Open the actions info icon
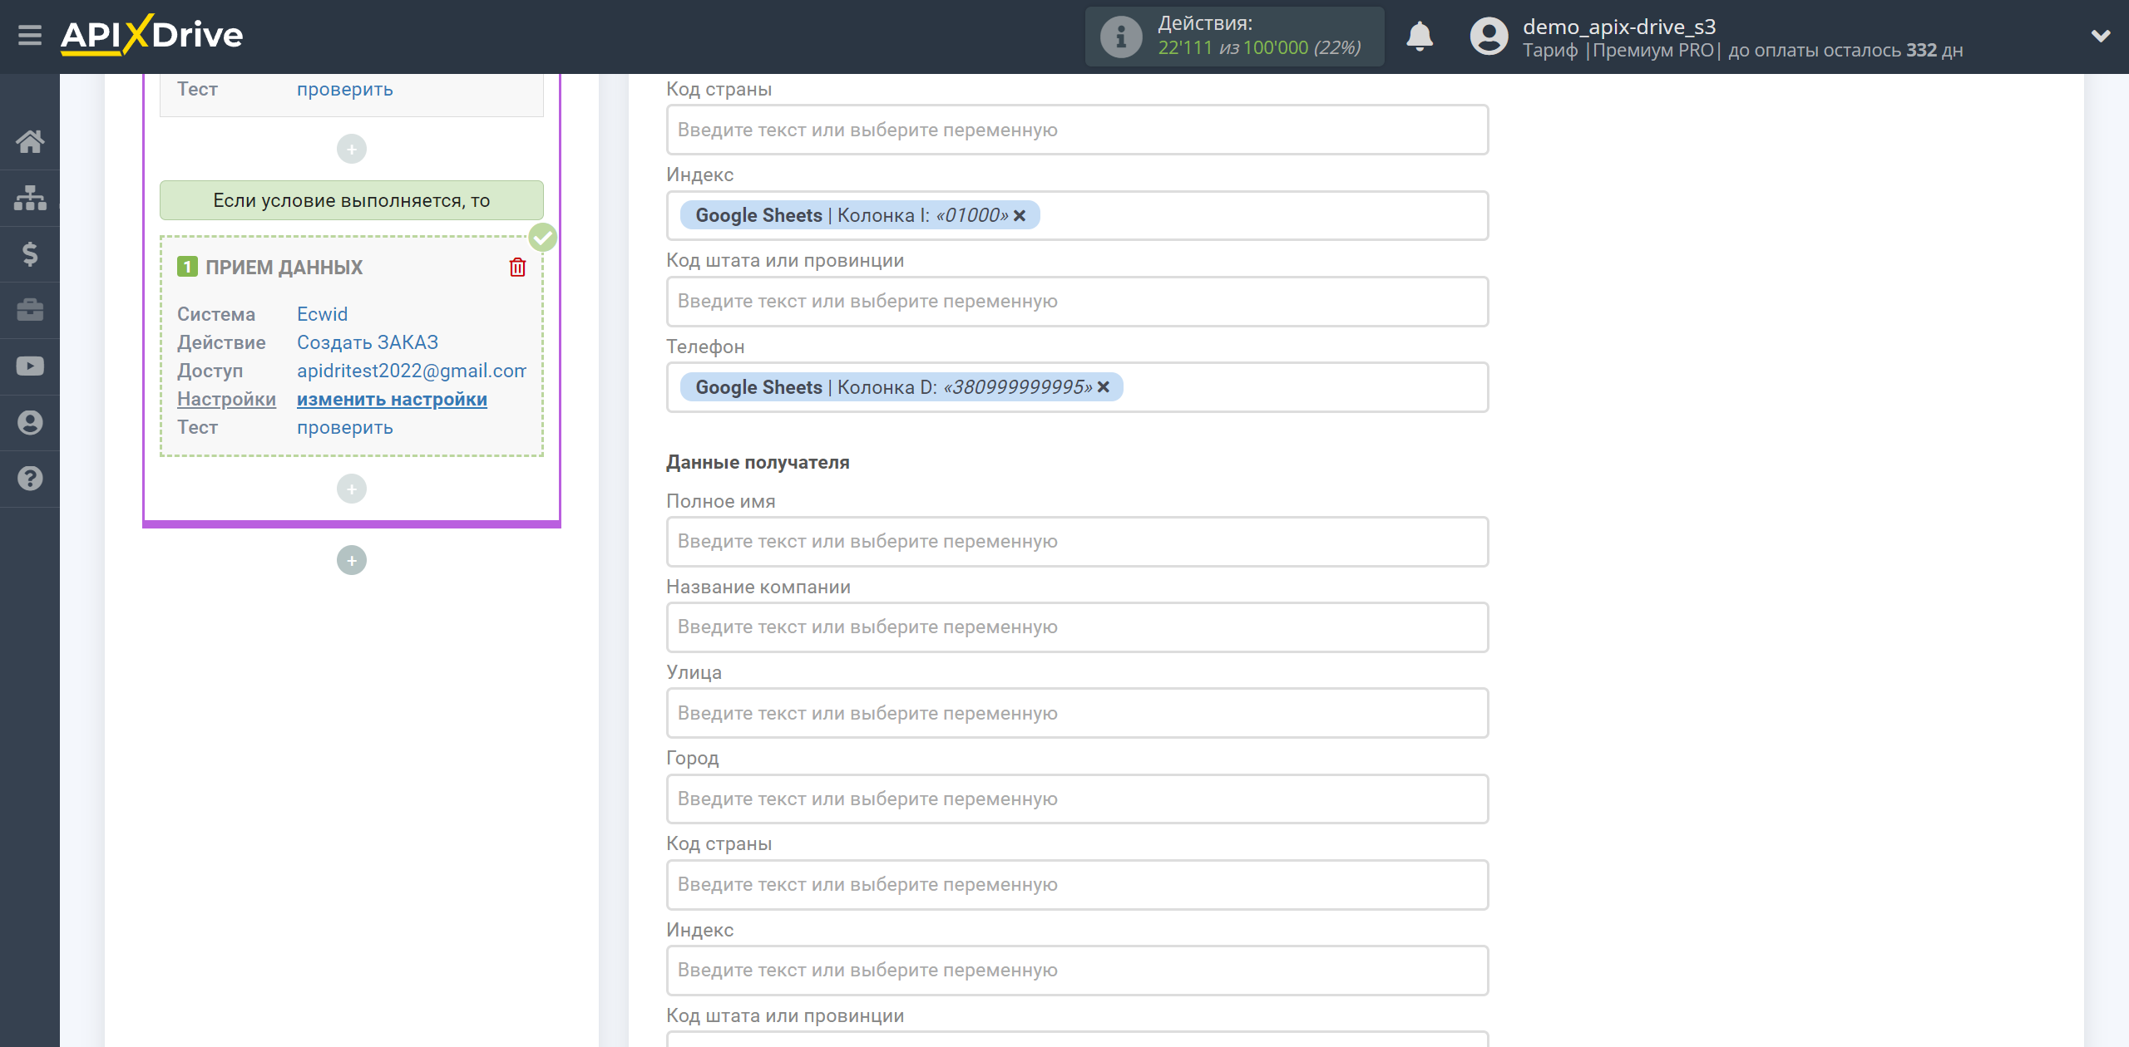 [1121, 37]
